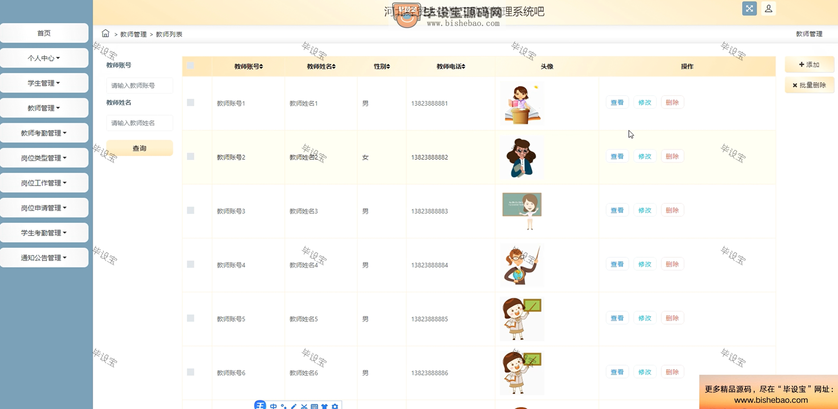This screenshot has height=409, width=838.
Task: Open IME soft keyboard icon
Action: 314,406
